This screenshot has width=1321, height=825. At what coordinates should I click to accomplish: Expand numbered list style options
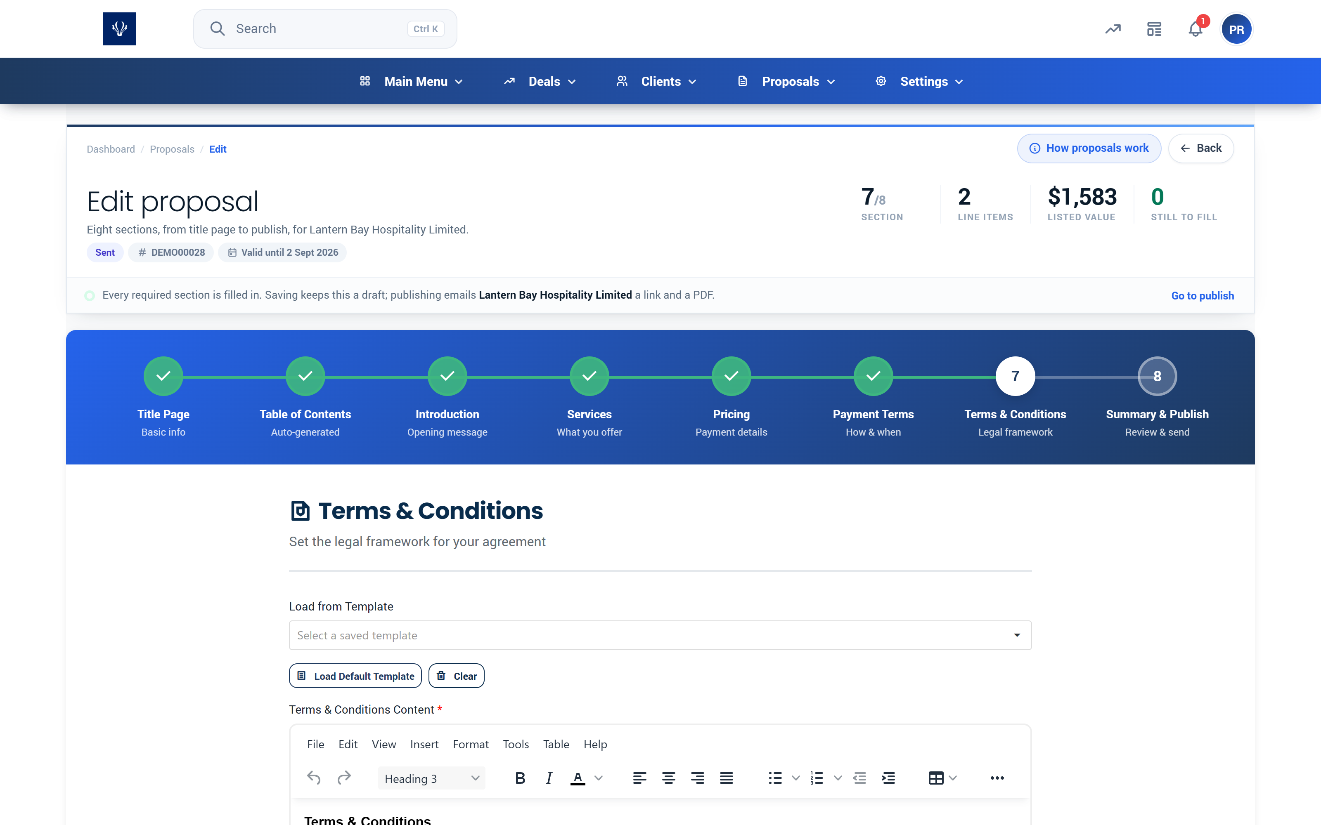[x=837, y=778]
